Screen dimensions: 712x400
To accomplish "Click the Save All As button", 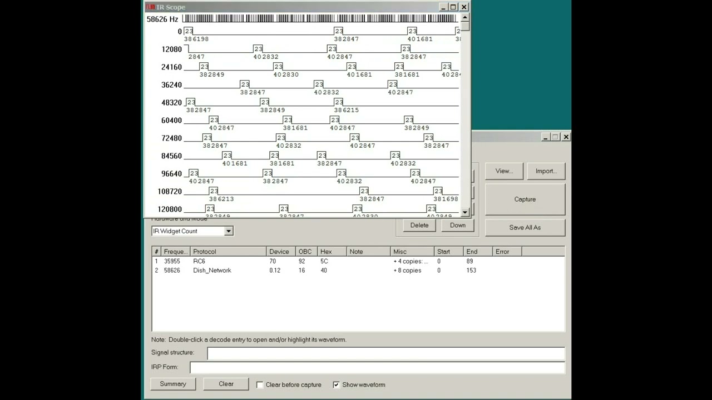I will tap(525, 227).
